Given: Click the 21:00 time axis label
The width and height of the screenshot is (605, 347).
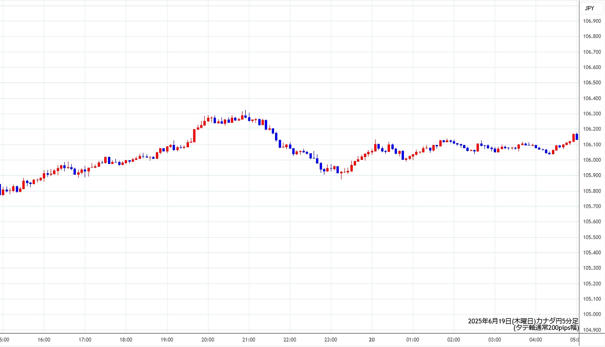Looking at the screenshot, I should coord(249,340).
